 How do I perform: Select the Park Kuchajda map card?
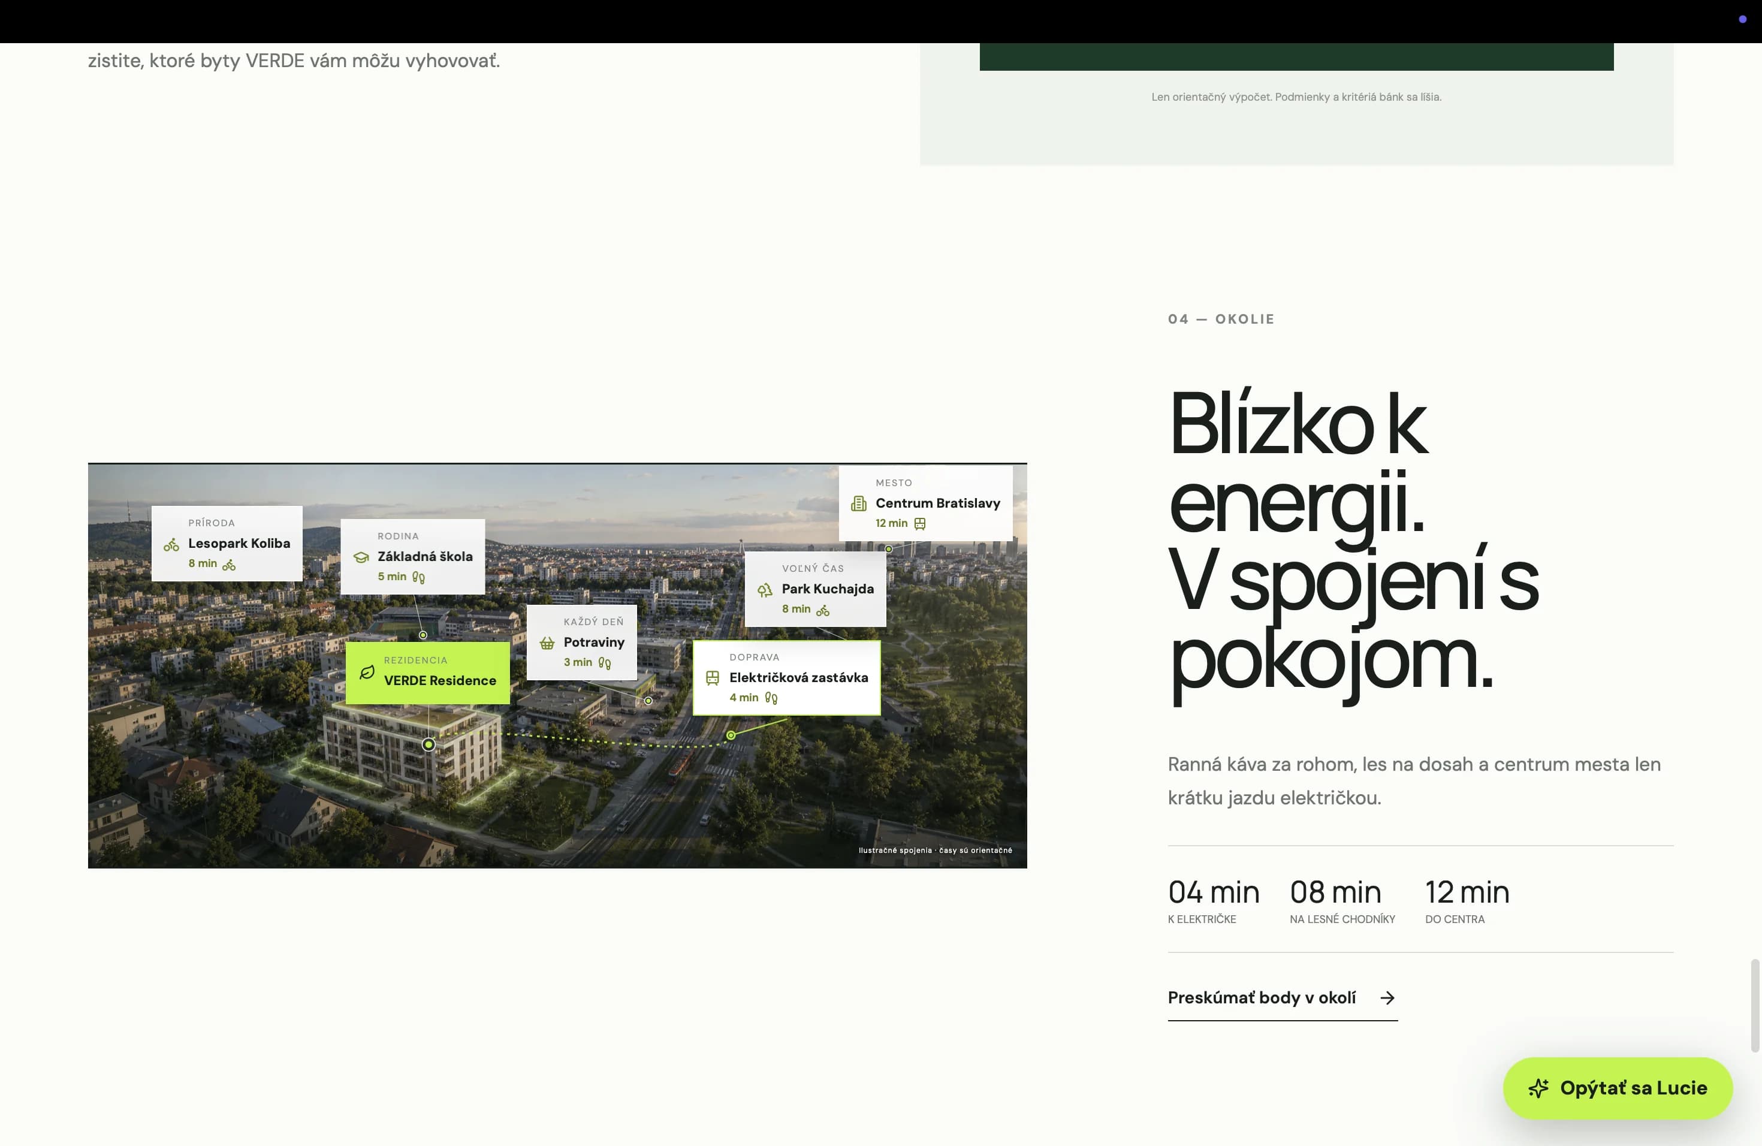click(815, 589)
